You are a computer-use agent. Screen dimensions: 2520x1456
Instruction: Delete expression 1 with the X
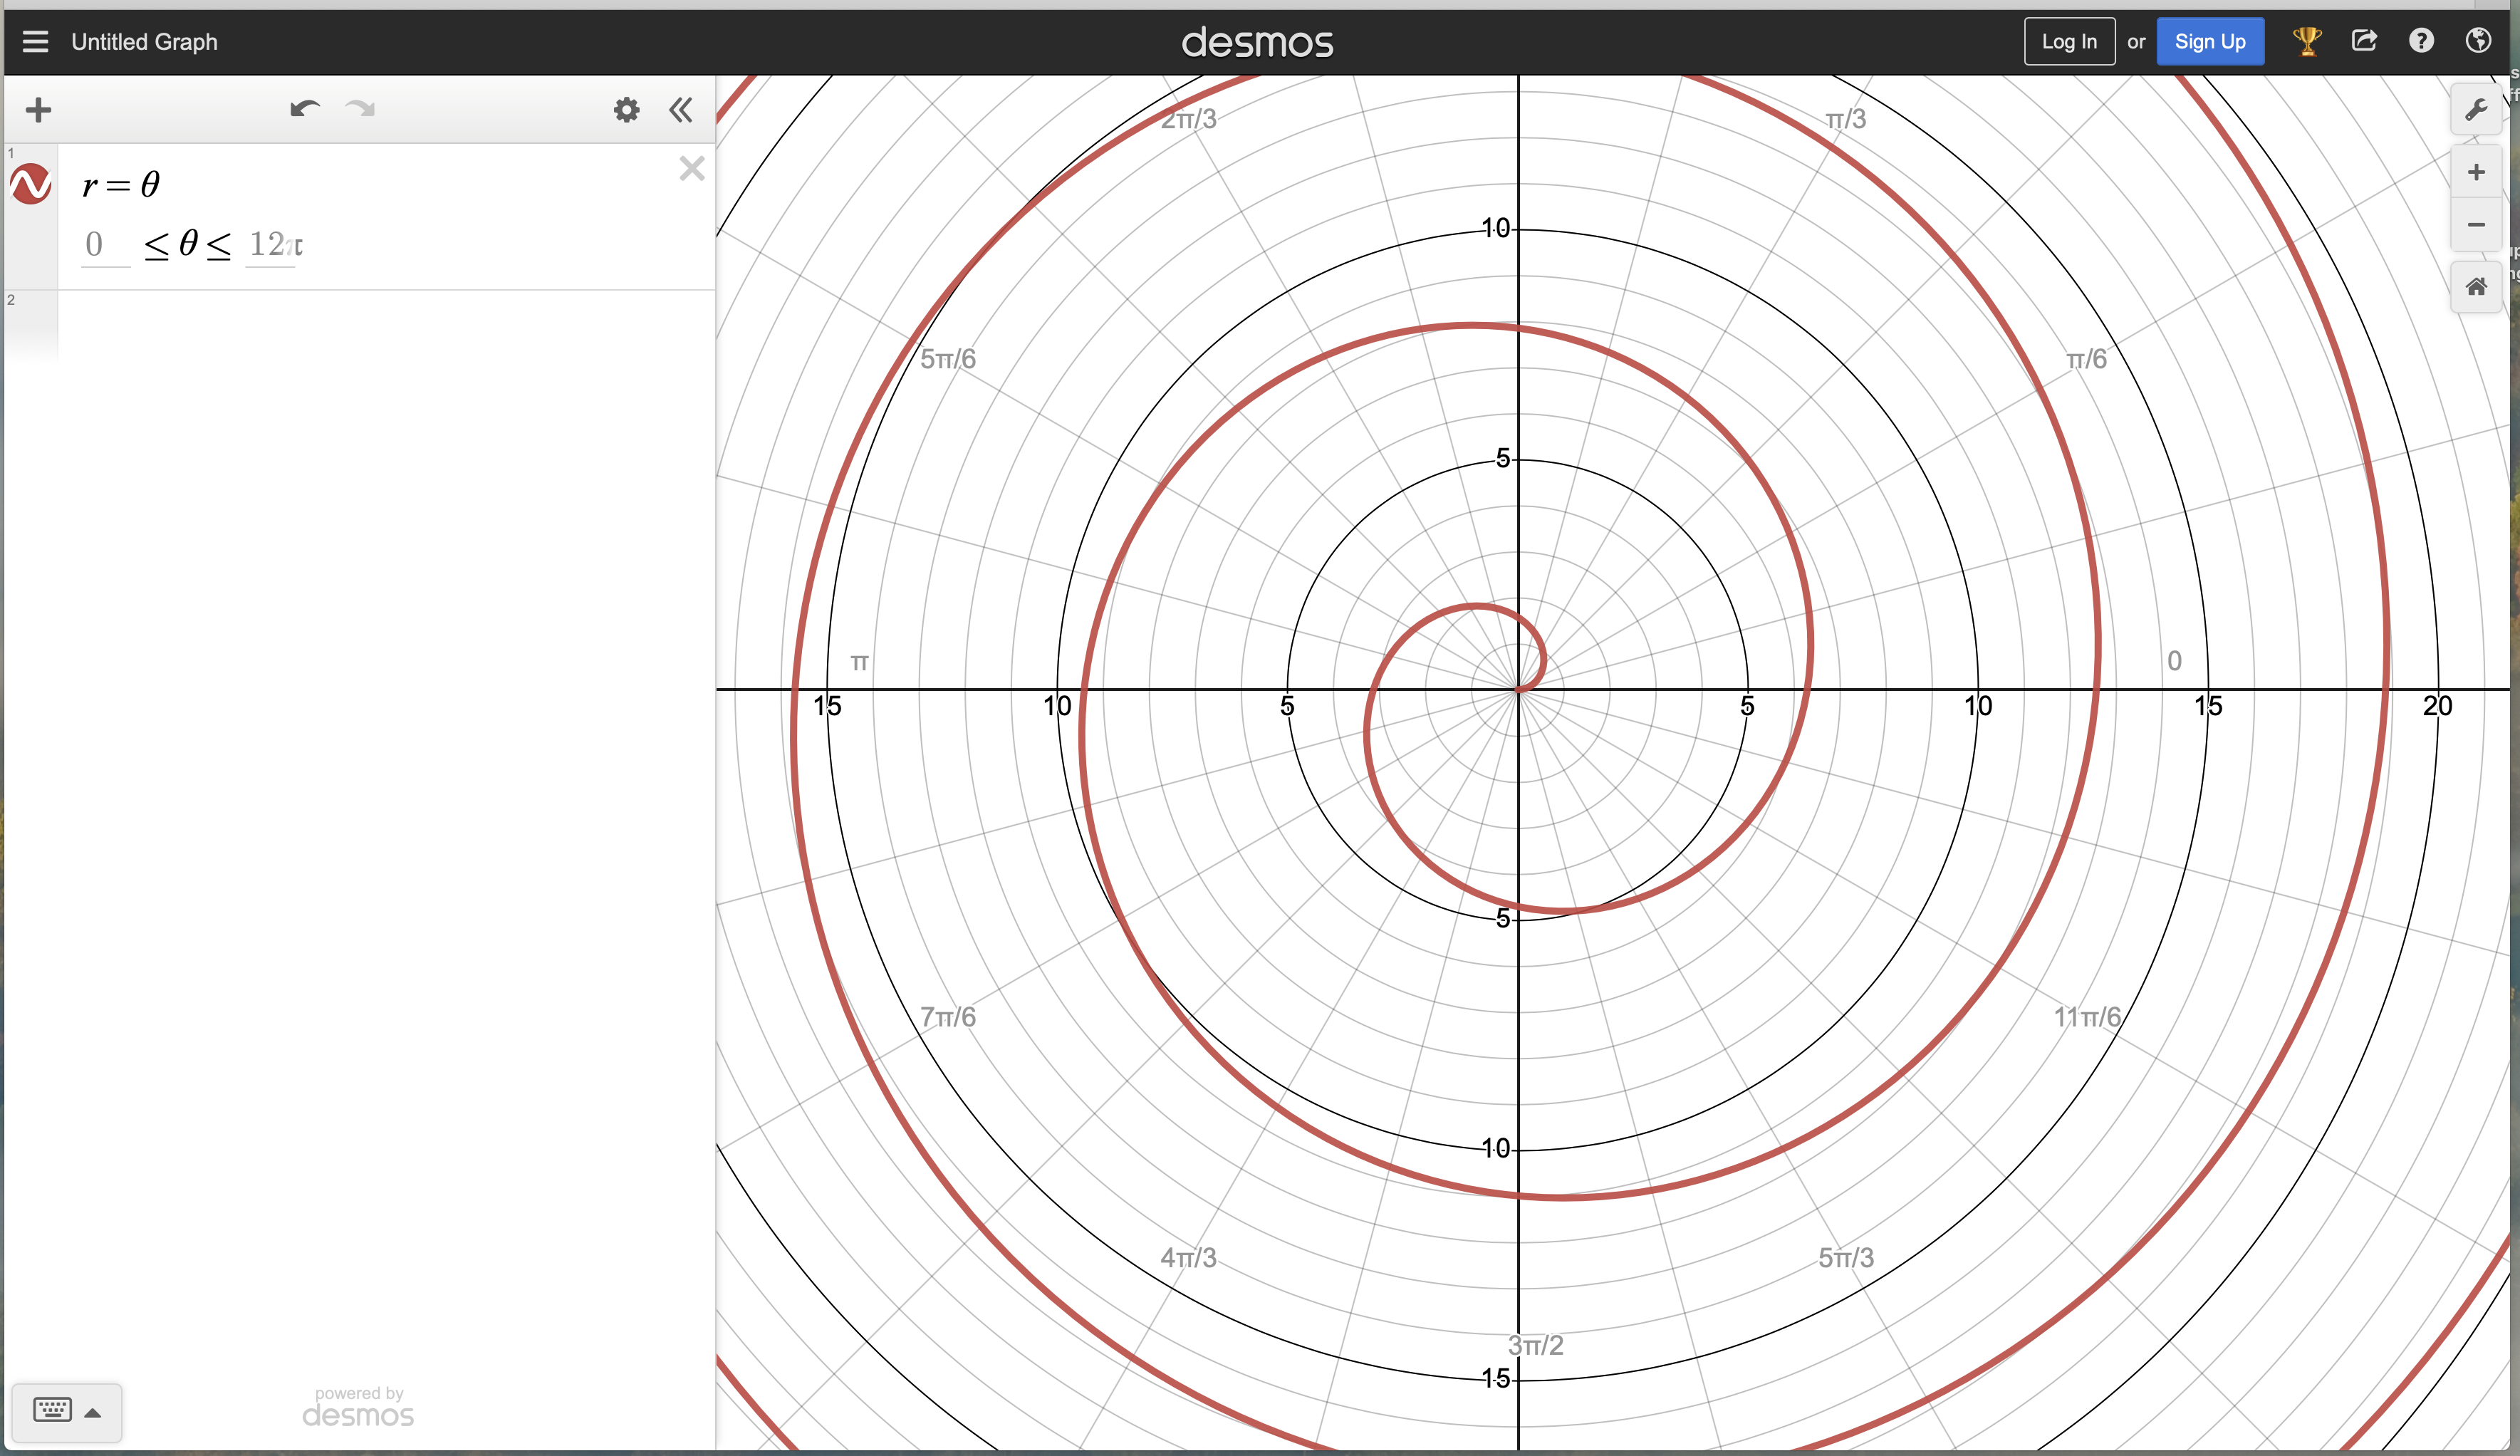click(x=692, y=168)
